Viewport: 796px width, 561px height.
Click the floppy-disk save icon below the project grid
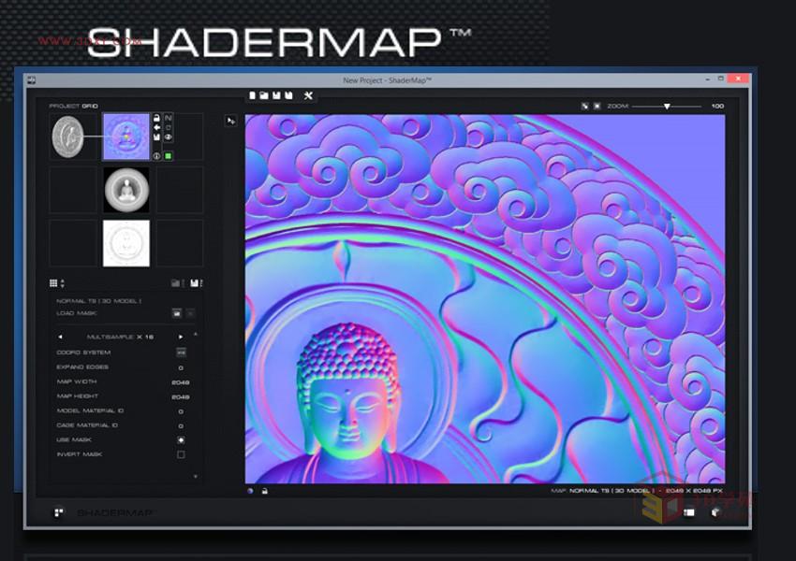click(x=195, y=282)
